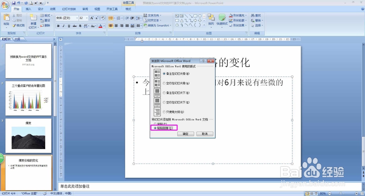Click the 粘贴 paste clipboard icon
365x196 pixels.
(7, 17)
